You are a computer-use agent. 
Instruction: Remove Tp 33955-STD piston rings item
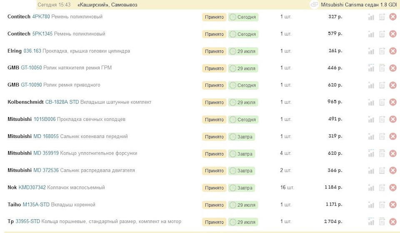click(392, 222)
